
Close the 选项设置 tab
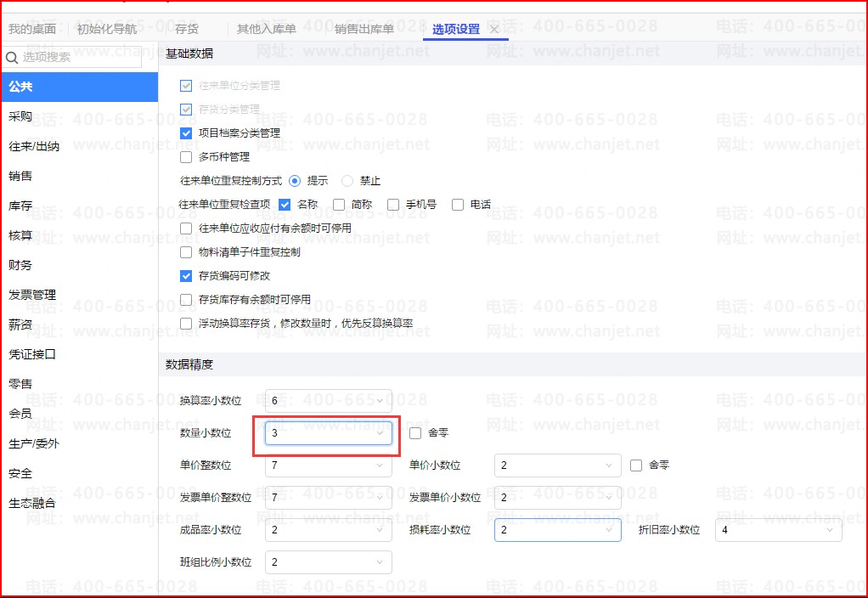(494, 30)
